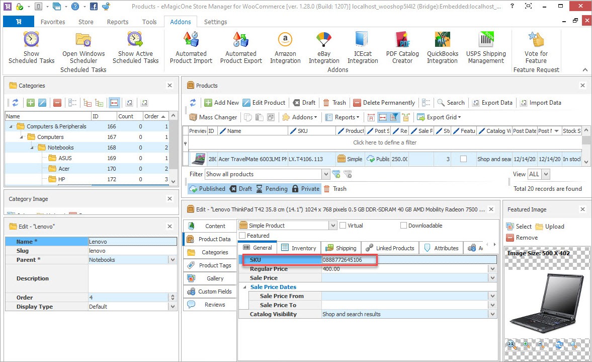Toggle the Virtual checkbox

tap(343, 226)
